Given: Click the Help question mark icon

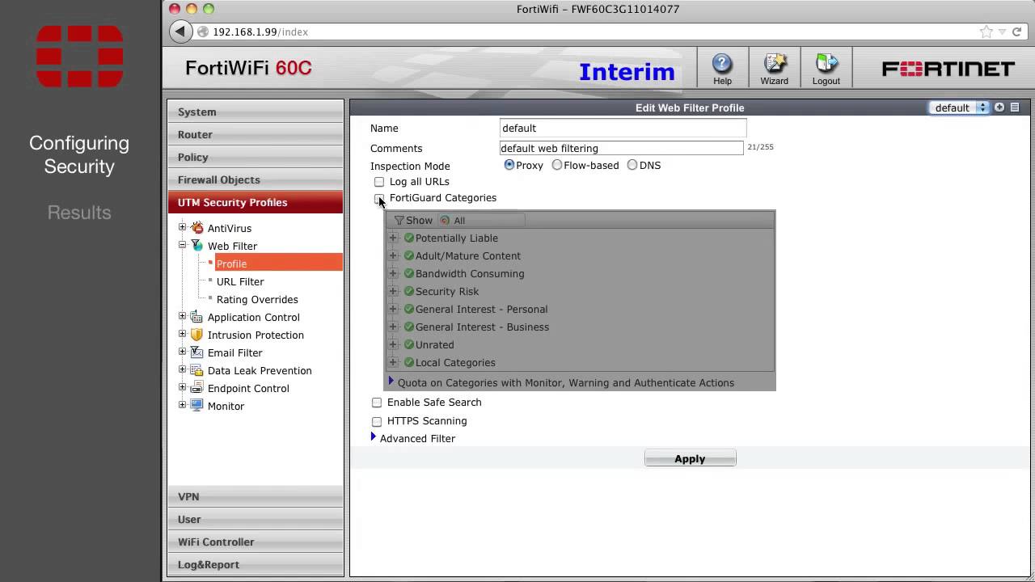Looking at the screenshot, I should coord(722,63).
